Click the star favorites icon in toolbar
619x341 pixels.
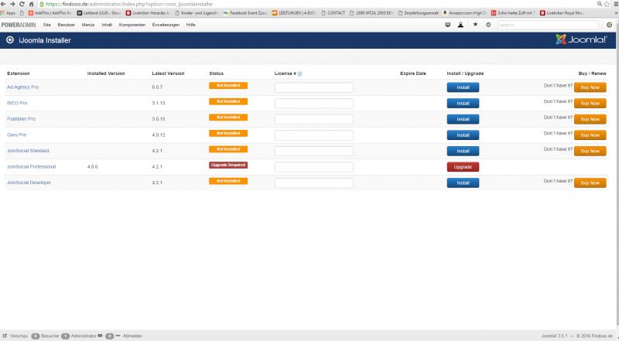click(x=475, y=25)
